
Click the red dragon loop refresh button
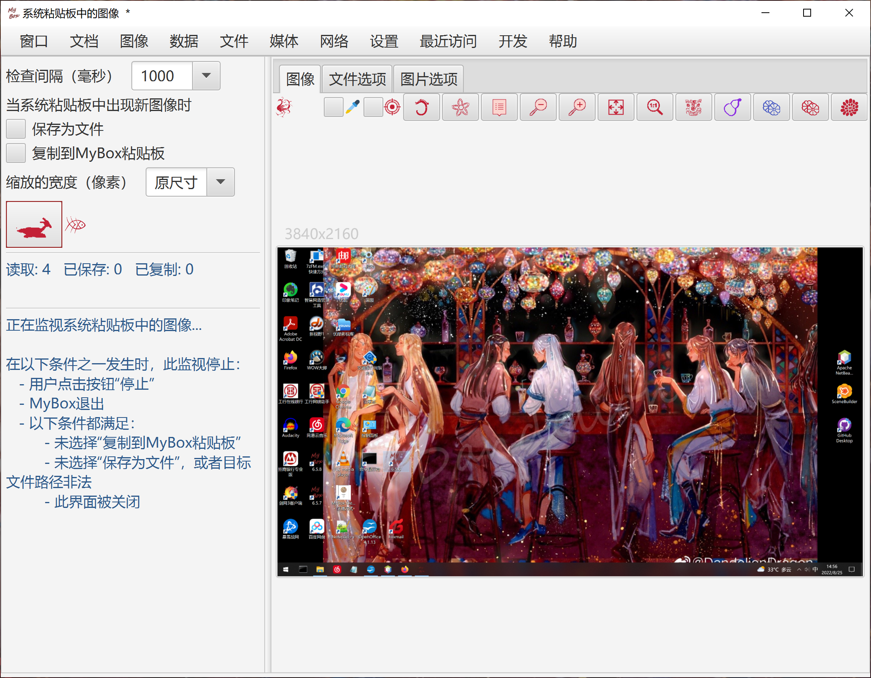[x=421, y=107]
